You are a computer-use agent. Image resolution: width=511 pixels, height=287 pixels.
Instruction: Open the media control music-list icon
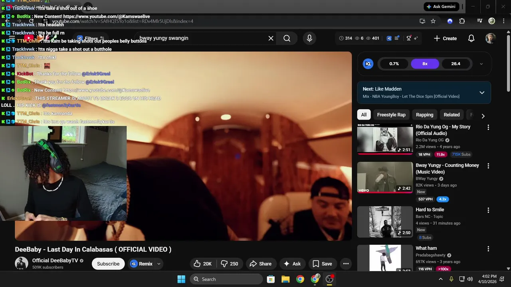point(480,21)
